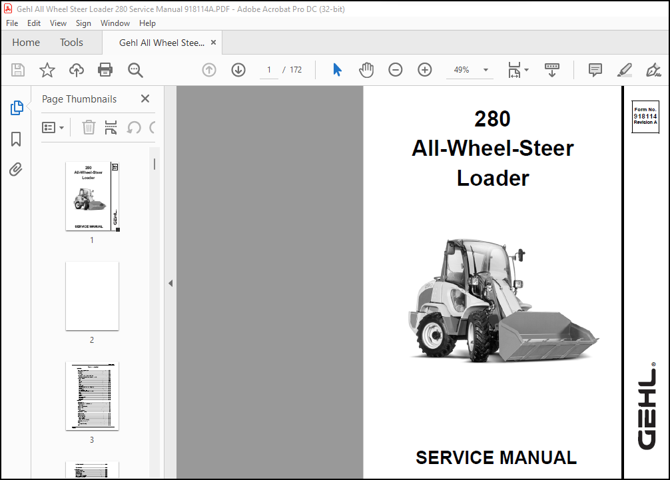The image size is (670, 480).
Task: Click the Print pages icon in thumbnails panel
Action: [111, 127]
